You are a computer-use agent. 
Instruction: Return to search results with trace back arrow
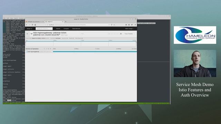(x=27, y=34)
